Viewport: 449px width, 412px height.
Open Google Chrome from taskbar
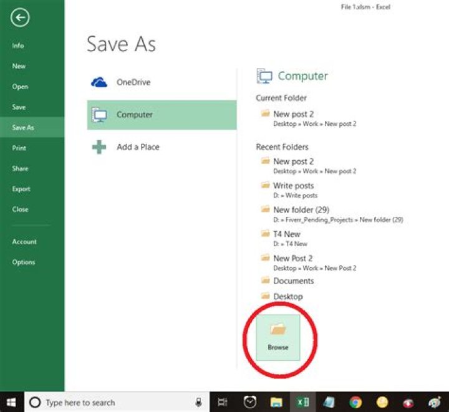[355, 402]
